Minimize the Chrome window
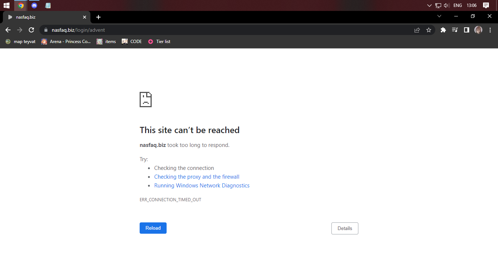 (456, 16)
